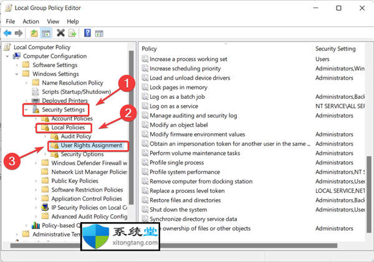Click the Profile single process policy icon
The width and height of the screenshot is (374, 262).
(145, 162)
